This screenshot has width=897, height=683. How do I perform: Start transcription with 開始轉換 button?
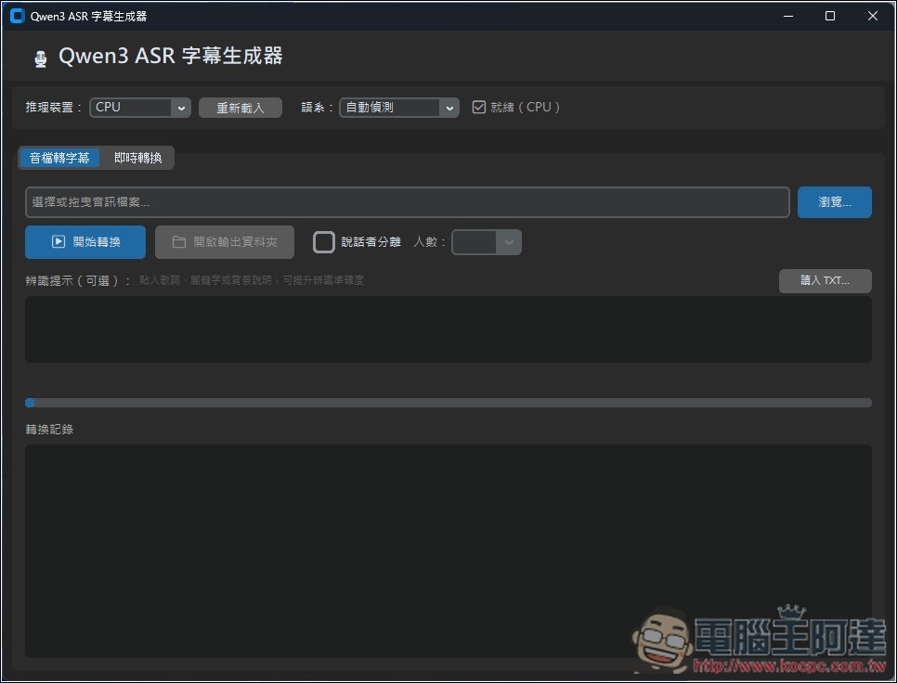click(85, 241)
